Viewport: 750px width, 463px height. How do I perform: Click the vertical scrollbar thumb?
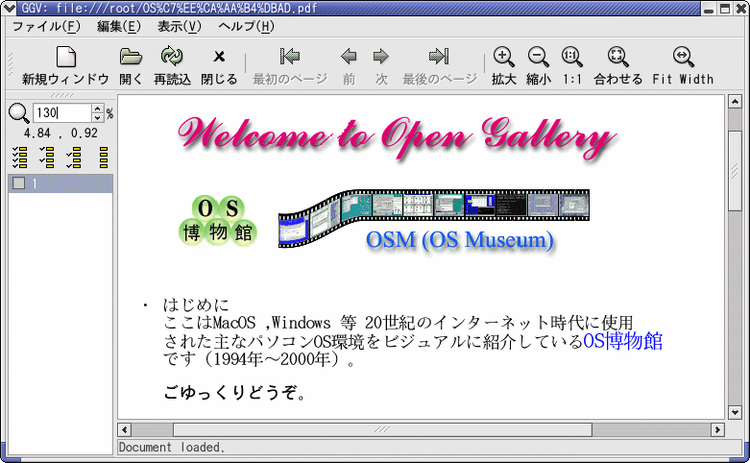pos(735,170)
